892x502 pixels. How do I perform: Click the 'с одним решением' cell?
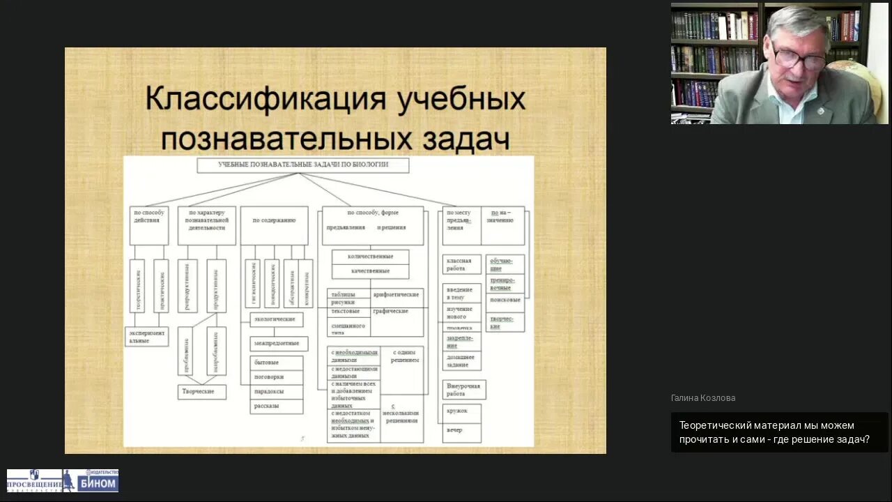pos(402,370)
